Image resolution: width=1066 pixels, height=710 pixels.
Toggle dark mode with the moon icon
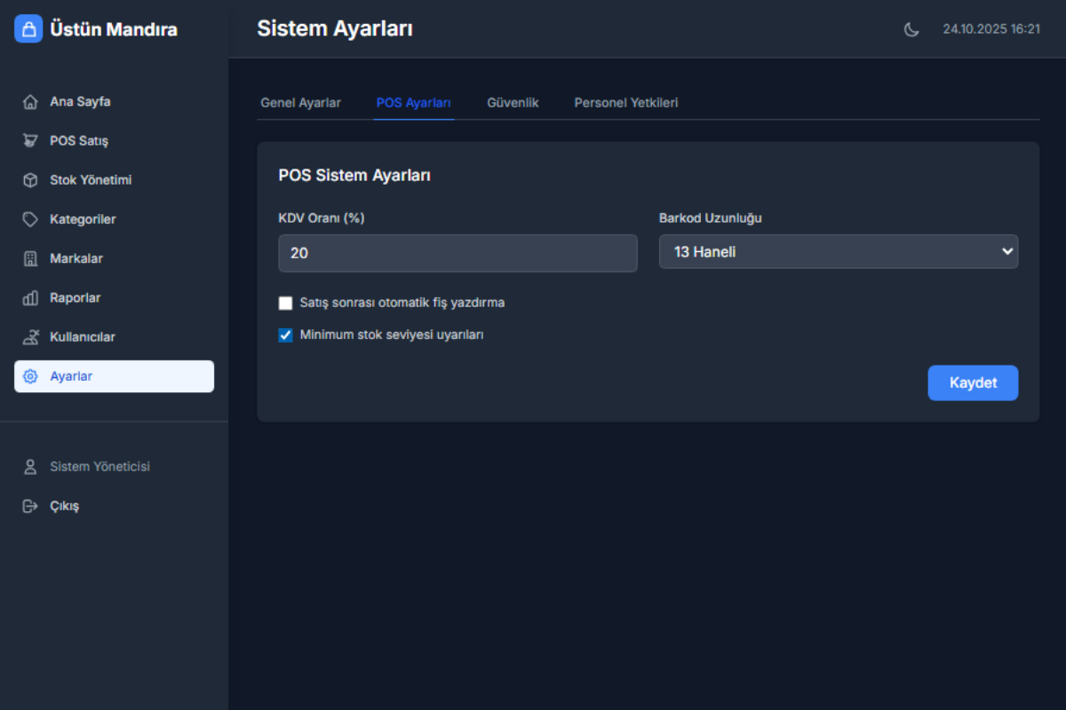(911, 28)
